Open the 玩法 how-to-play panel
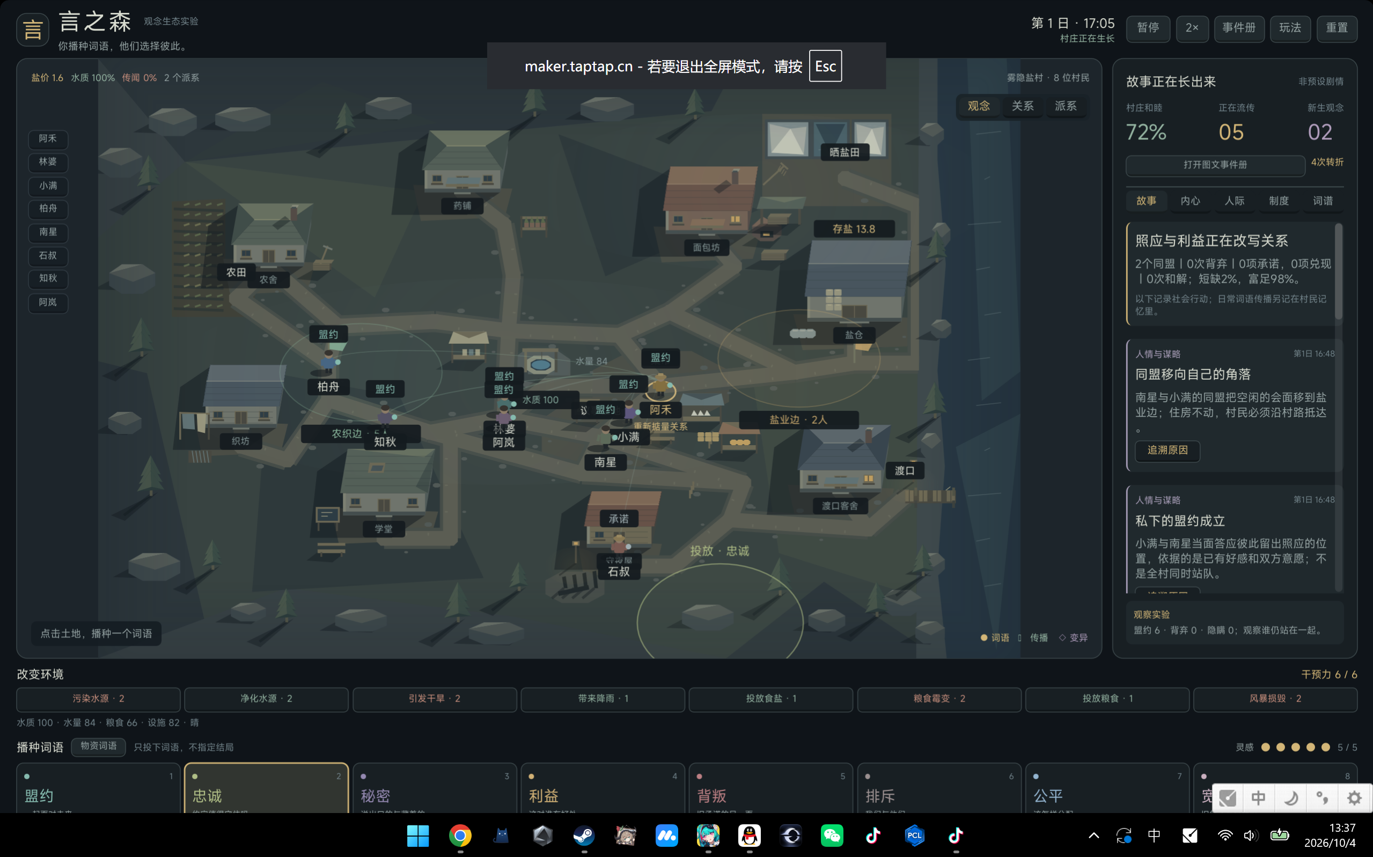 point(1290,28)
